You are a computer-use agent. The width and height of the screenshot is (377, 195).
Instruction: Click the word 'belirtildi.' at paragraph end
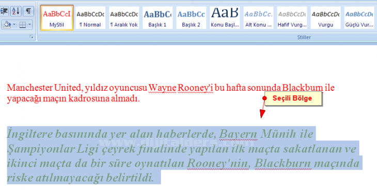click(130, 178)
